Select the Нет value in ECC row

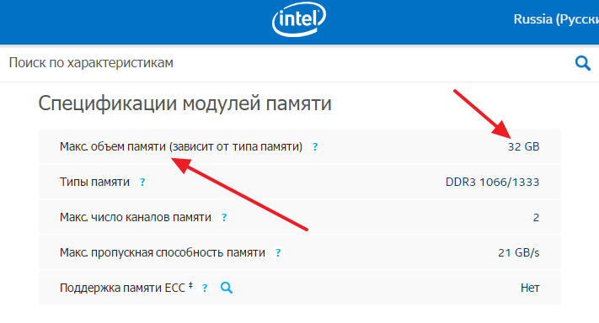(x=530, y=288)
